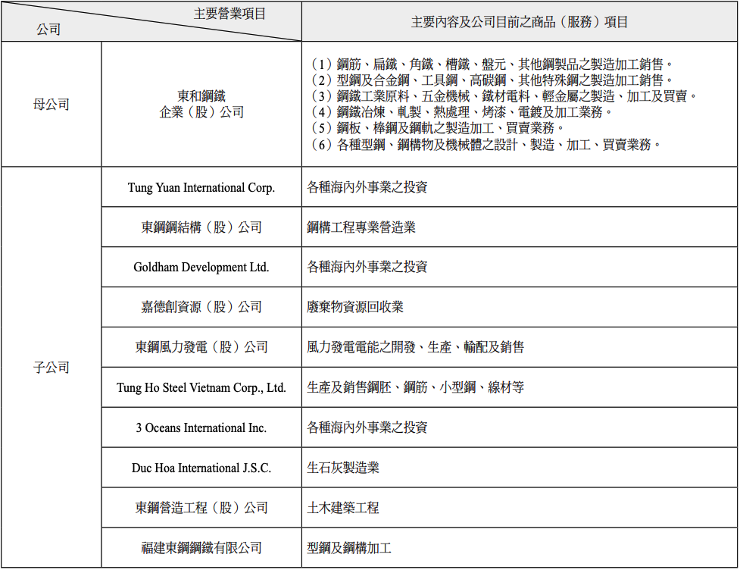Image resolution: width=740 pixels, height=570 pixels.
Task: Select the 福建東鋼鋼鐵有限公司 cell
Action: (x=201, y=548)
